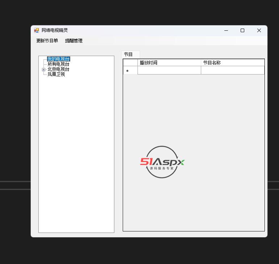The height and width of the screenshot is (264, 279).
Task: Close the 网络电视精灵 window
Action: (259, 31)
